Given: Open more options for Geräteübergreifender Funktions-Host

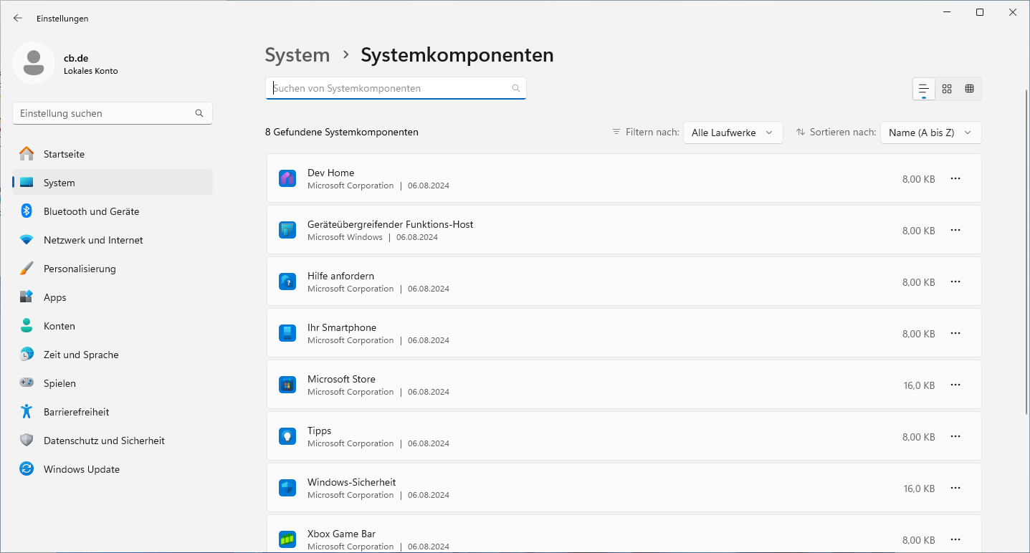Looking at the screenshot, I should (x=955, y=230).
